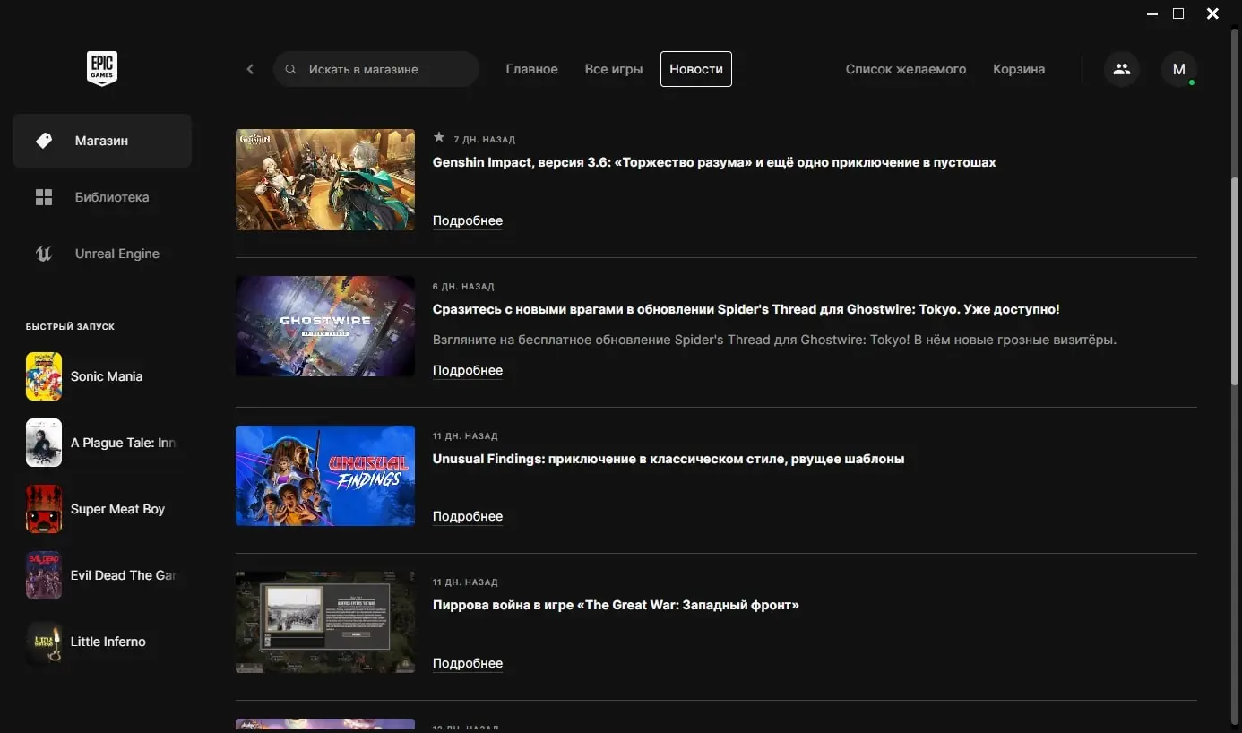Open the Ghostwire Spider's Thread headline

pos(746,309)
